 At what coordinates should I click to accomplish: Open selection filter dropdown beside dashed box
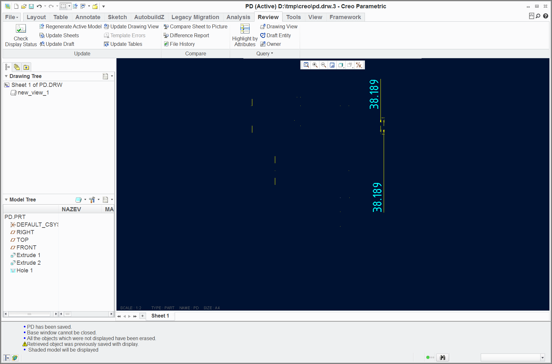click(69, 6)
